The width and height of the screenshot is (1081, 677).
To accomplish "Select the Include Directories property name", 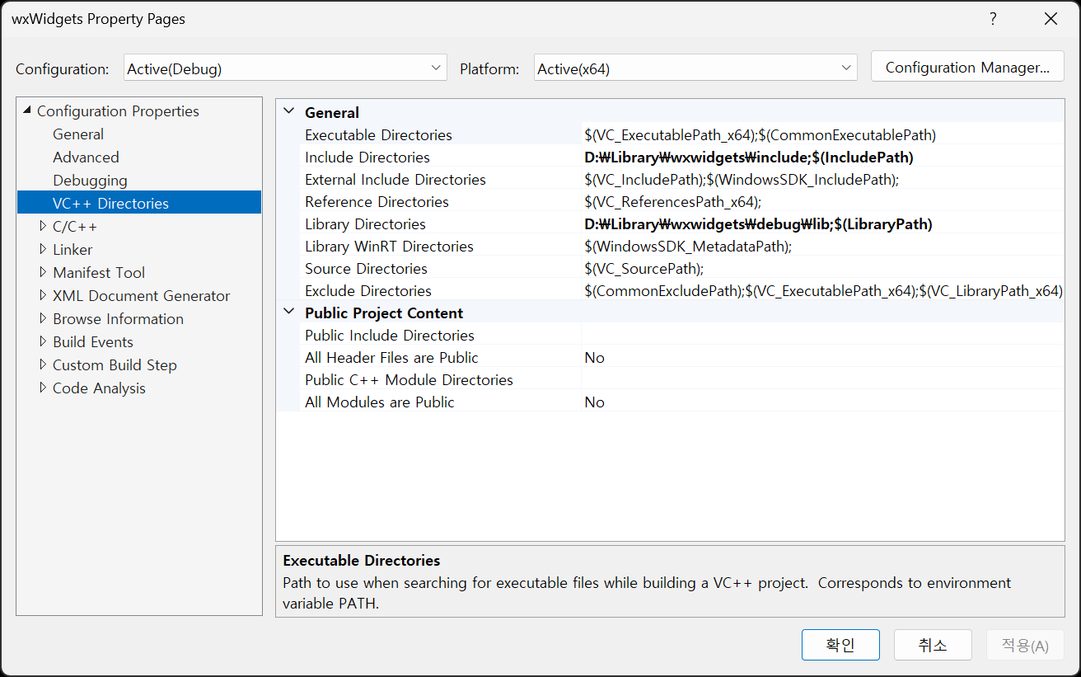I will [x=367, y=157].
